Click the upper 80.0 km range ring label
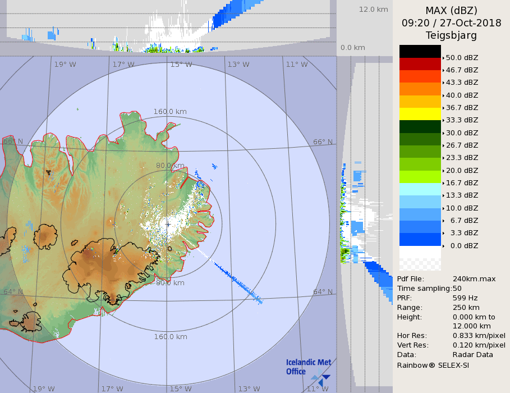The height and width of the screenshot is (393, 510). click(170, 166)
